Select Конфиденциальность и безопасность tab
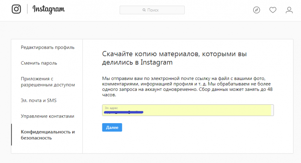Viewport: 301px width, 163px height. click(48, 135)
